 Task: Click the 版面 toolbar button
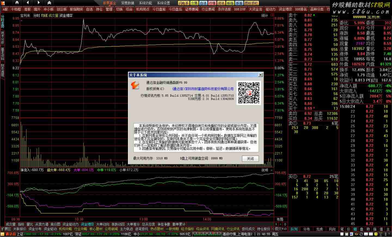[x=239, y=3]
